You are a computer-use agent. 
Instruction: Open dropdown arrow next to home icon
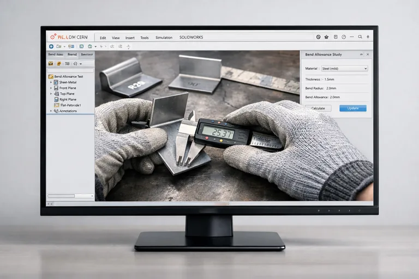[80, 64]
